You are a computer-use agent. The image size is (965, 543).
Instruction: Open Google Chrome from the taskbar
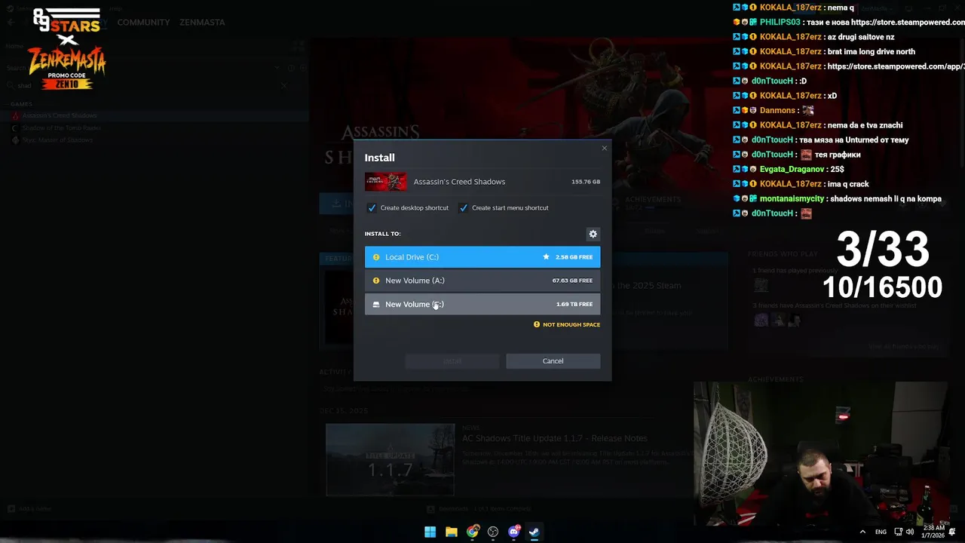coord(472,532)
